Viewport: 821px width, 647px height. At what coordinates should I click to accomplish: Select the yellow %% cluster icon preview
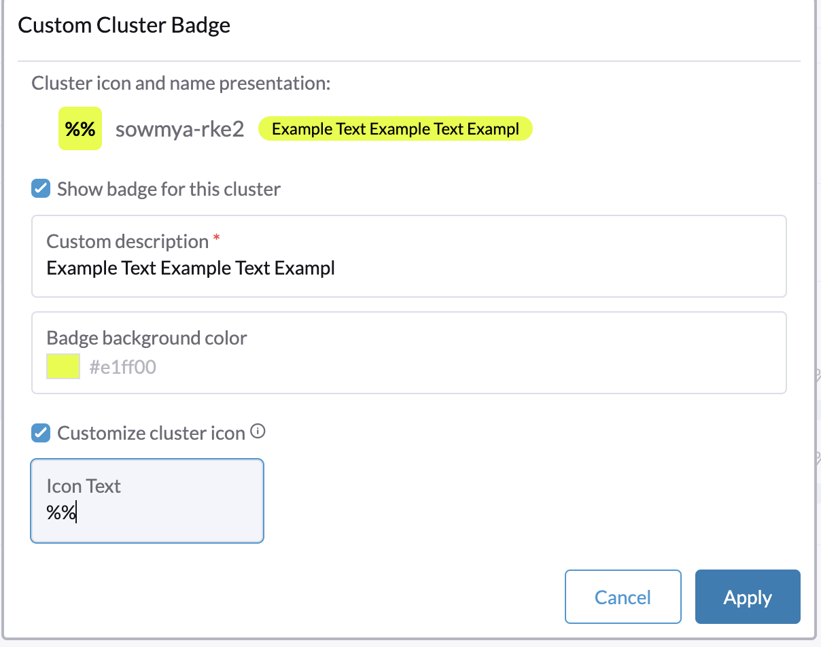coord(80,128)
